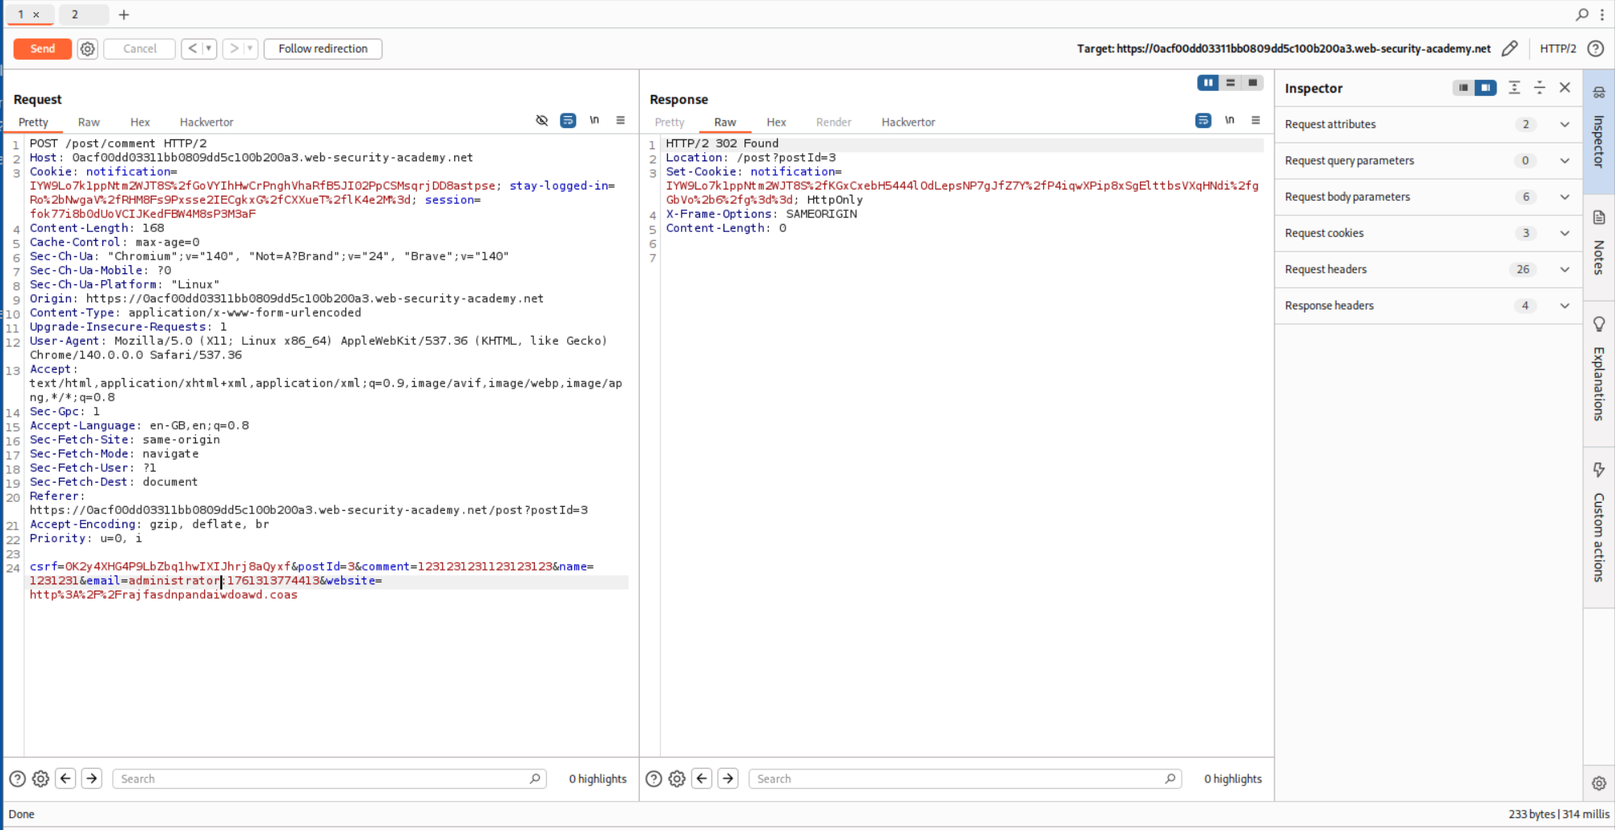1615x830 pixels.
Task: Select the side-by-side layout icon
Action: coord(1208,83)
